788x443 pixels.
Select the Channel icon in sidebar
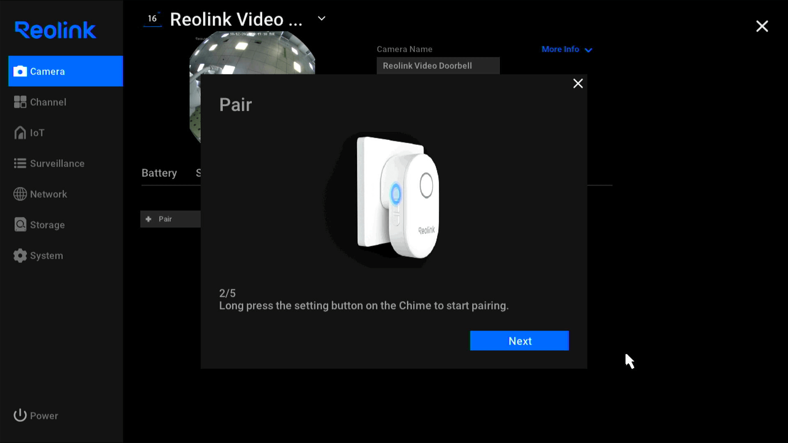[20, 102]
